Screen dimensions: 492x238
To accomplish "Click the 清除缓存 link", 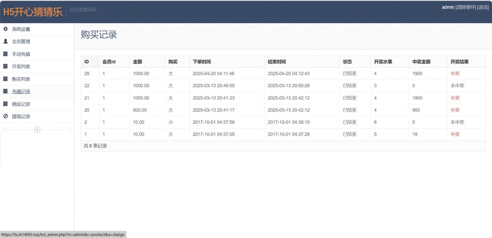I will [466, 7].
